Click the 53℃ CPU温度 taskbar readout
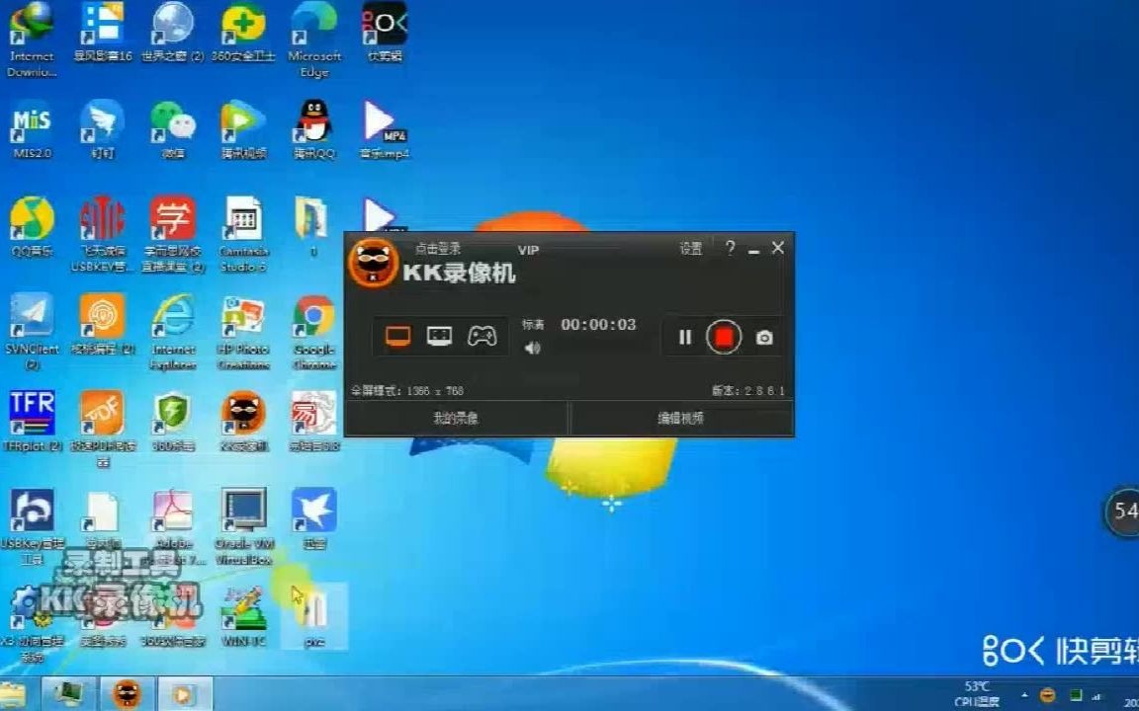 [x=977, y=693]
